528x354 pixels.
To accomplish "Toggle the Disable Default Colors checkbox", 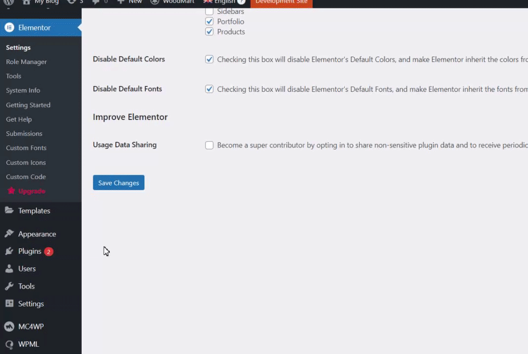I will tap(209, 59).
